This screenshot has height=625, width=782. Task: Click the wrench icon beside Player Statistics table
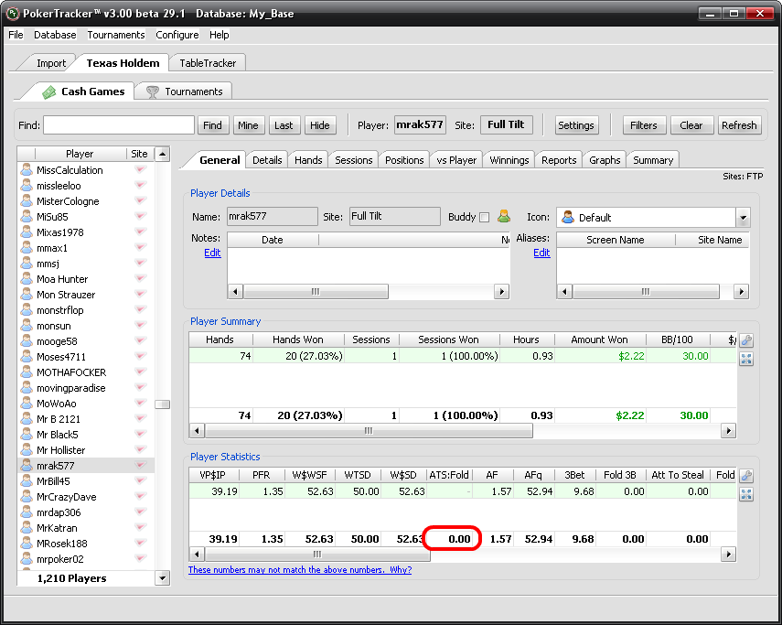pyautogui.click(x=746, y=476)
